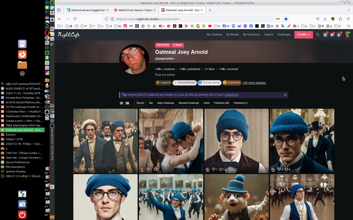This screenshot has width=353, height=220.
Task: Bookmark this page with the star icon
Action: point(286,19)
